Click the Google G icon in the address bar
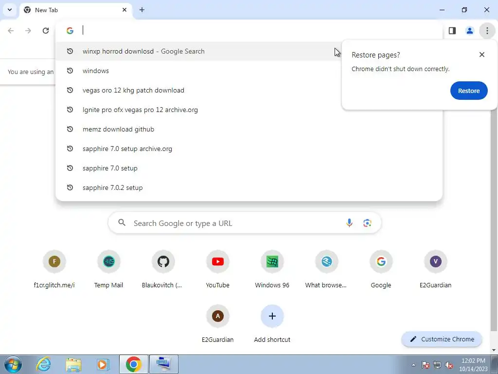Screen dimensions: 498x374 point(70,31)
